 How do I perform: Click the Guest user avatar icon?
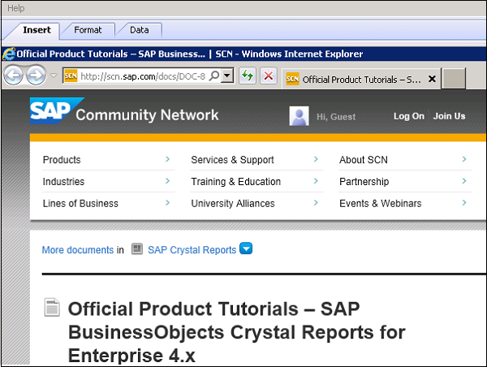tap(299, 116)
